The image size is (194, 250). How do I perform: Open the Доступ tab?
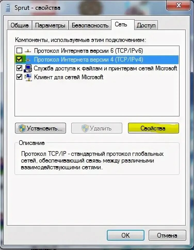pyautogui.click(x=146, y=25)
